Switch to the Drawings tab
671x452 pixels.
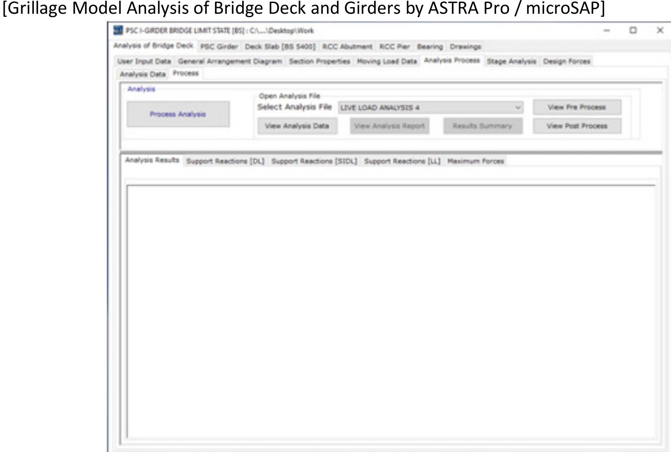tap(466, 47)
